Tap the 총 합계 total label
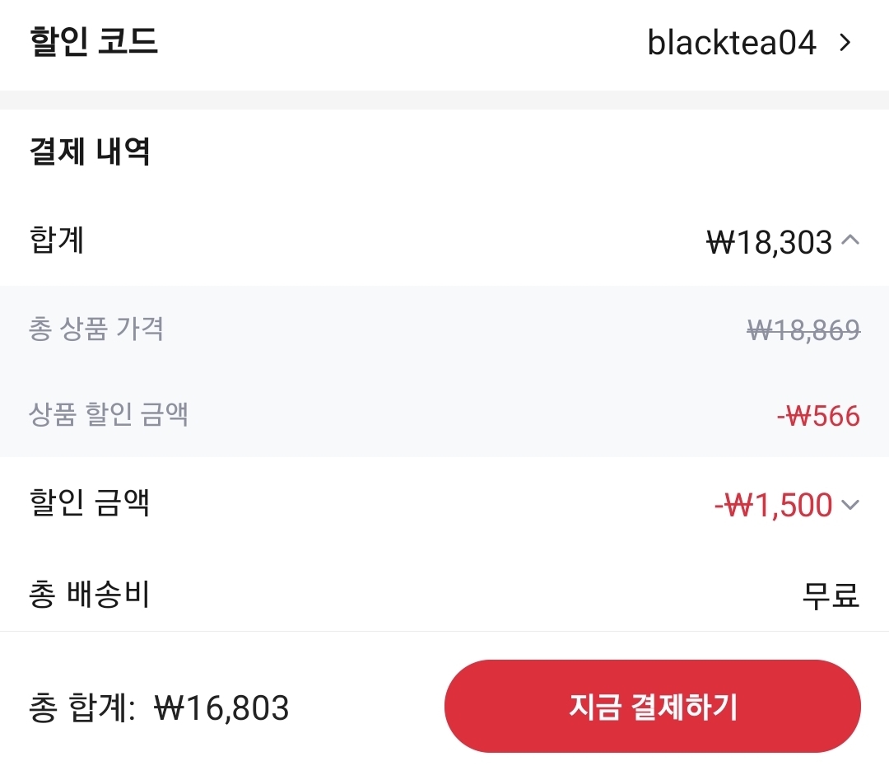889x775 pixels. (81, 708)
